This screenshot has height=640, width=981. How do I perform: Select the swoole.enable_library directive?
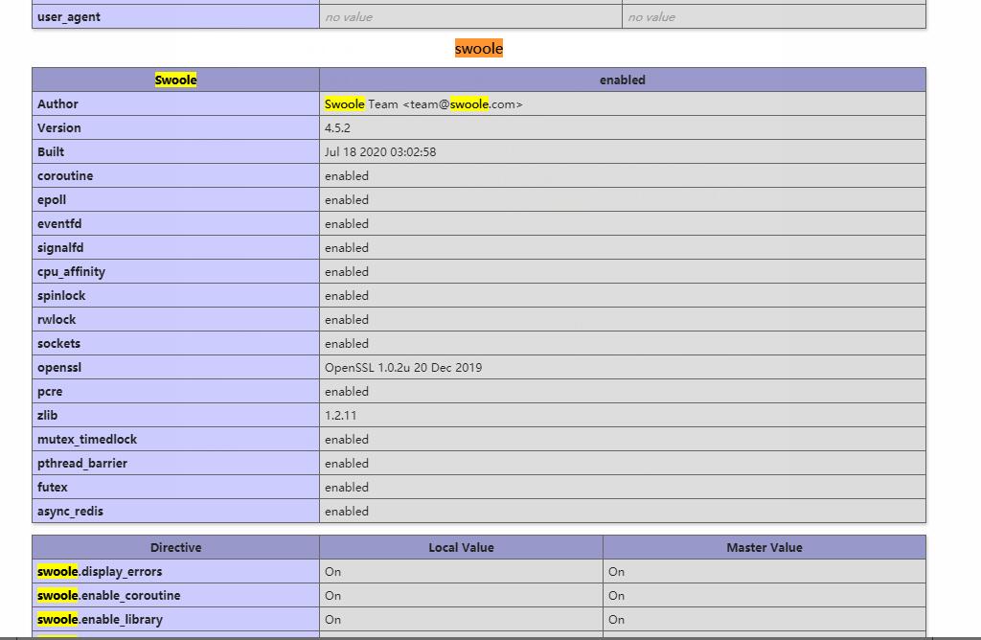coord(100,619)
